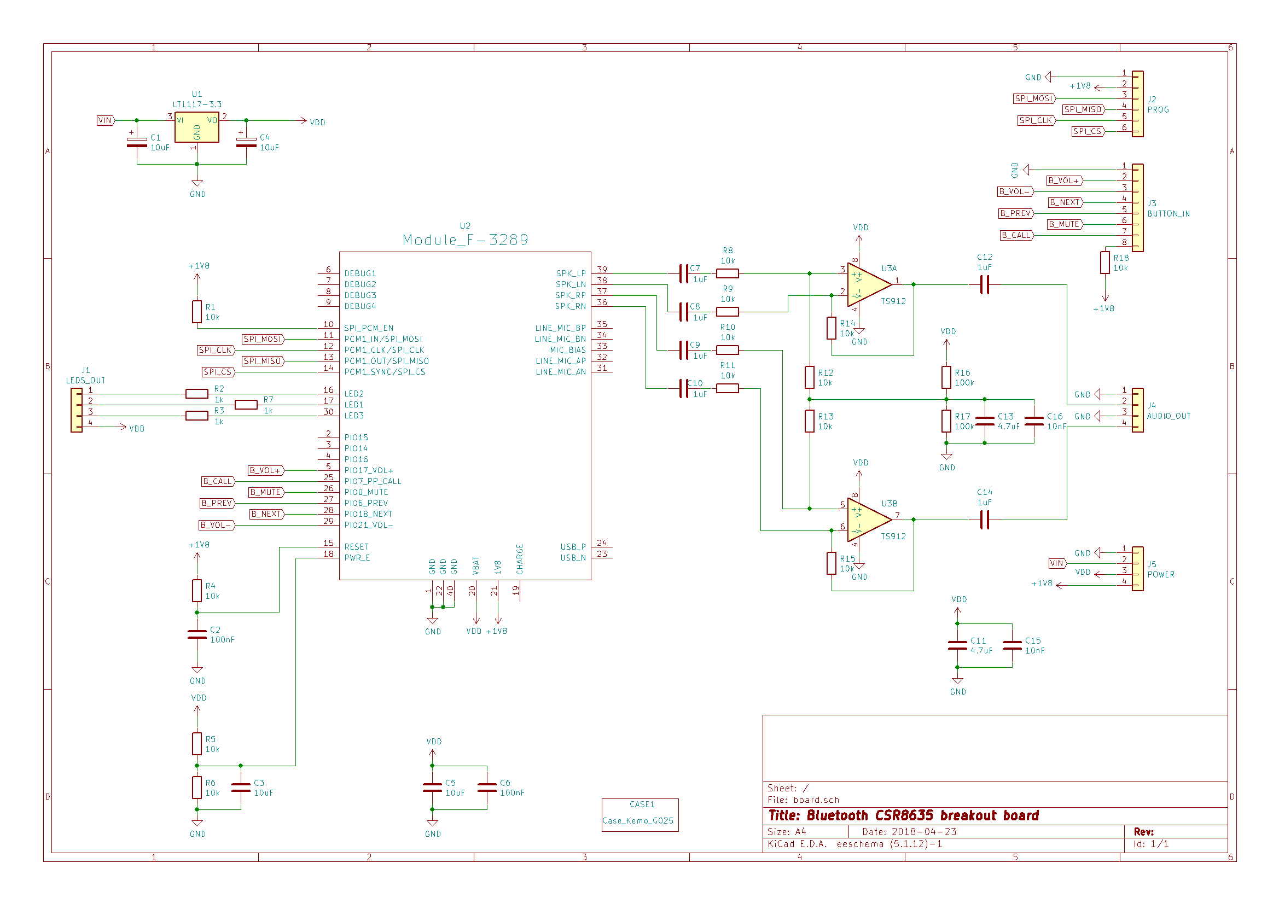The image size is (1279, 904).
Task: Click the SPI_CS label near J2
Action: point(1088,131)
